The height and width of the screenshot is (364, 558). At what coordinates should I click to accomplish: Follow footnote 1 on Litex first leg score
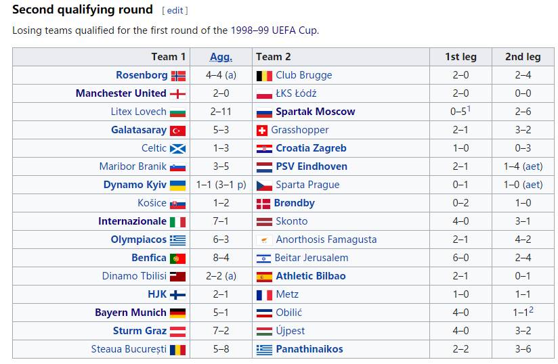[x=469, y=108]
